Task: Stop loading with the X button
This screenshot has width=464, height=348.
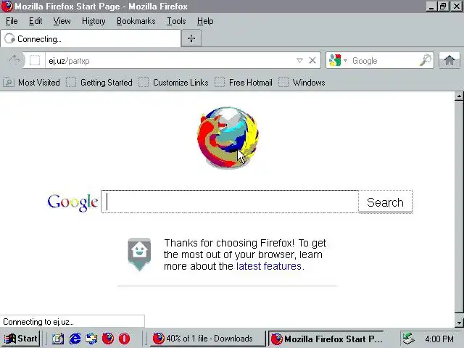Action: [x=312, y=60]
